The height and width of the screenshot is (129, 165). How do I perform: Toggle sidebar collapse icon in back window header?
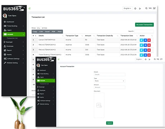pos(29,8)
